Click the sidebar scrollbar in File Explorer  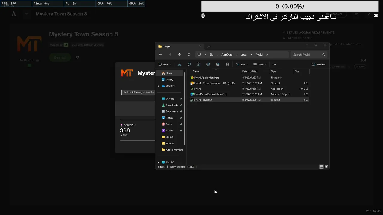click(185, 108)
